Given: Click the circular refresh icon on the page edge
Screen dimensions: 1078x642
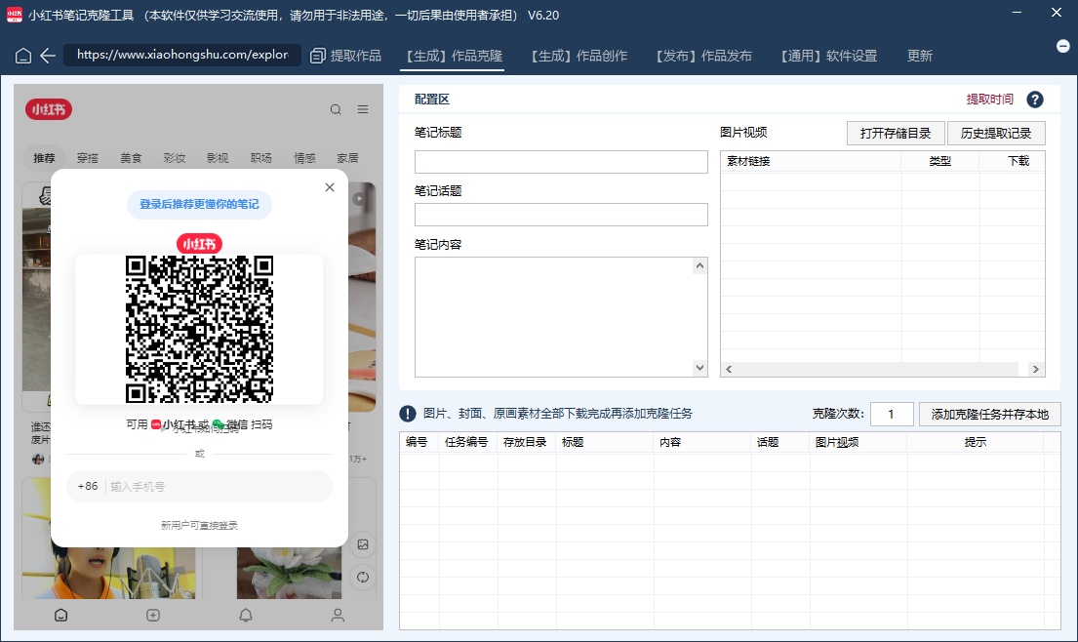Looking at the screenshot, I should point(362,577).
